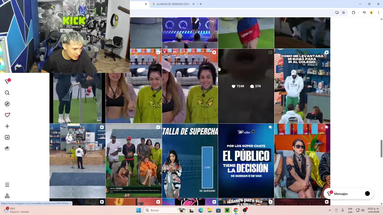This screenshot has width=383, height=215.
Task: Click the Create plus icon in sidebar
Action: (x=7, y=126)
